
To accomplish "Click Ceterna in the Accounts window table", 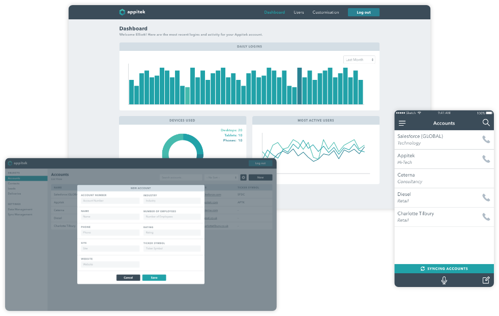I will click(x=59, y=210).
